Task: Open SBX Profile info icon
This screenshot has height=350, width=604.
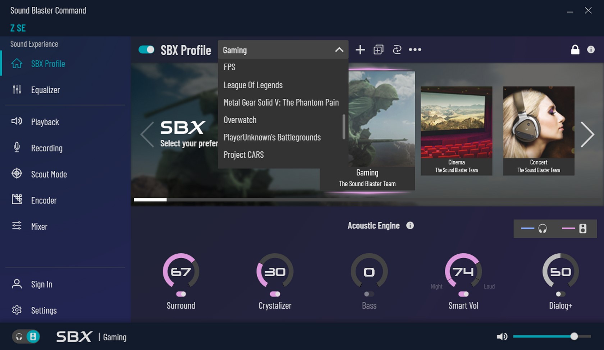Action: pos(591,50)
